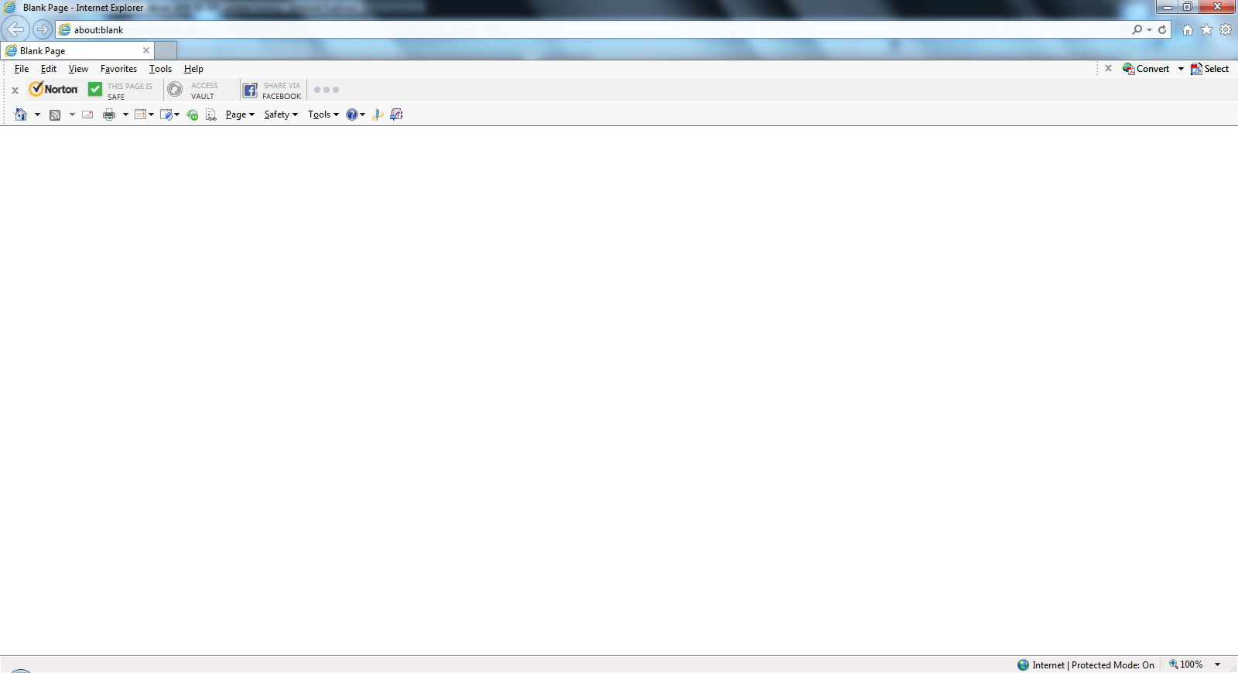Click the green 'This page is safe' checkmark
The width and height of the screenshot is (1238, 673).
click(x=95, y=89)
